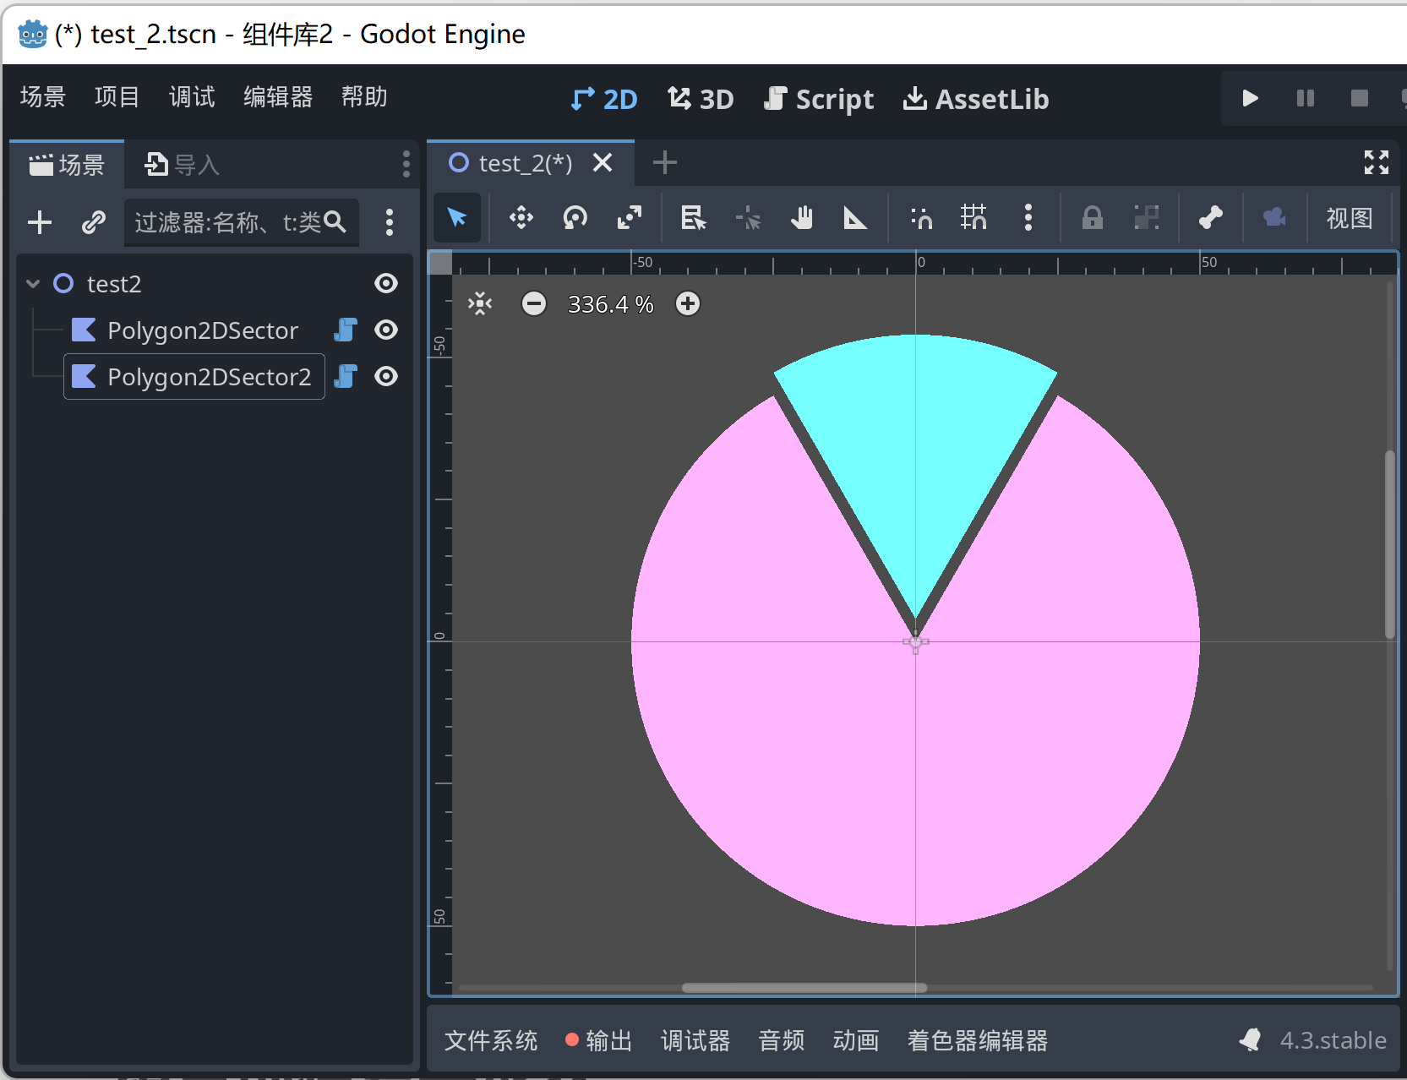This screenshot has height=1080, width=1407.
Task: Run the project with play button
Action: tap(1251, 98)
